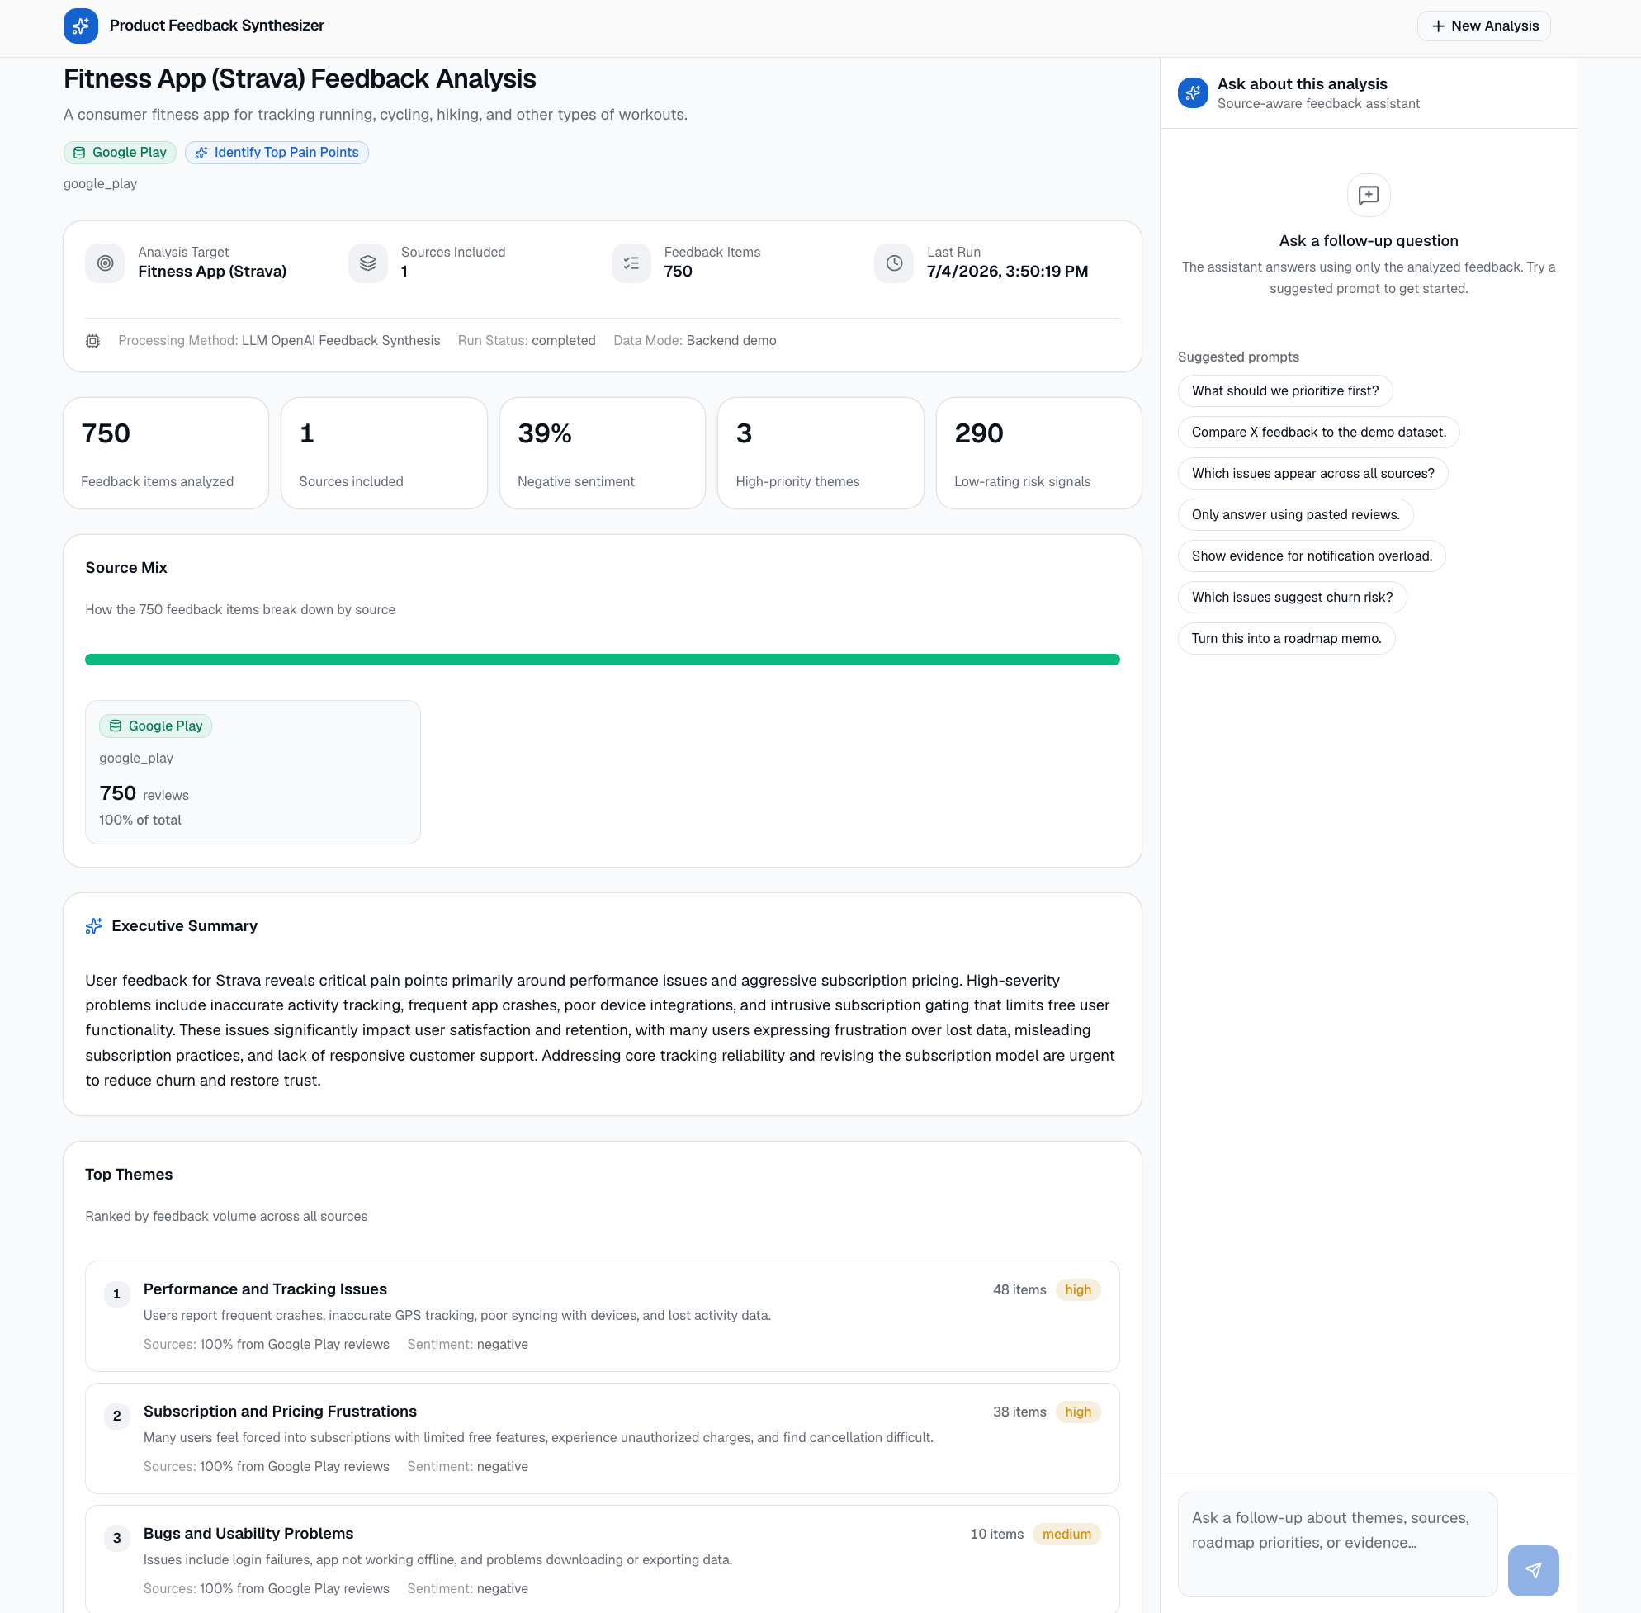The height and width of the screenshot is (1613, 1641).
Task: Click the Google Play badge in the source card
Action: 156,726
